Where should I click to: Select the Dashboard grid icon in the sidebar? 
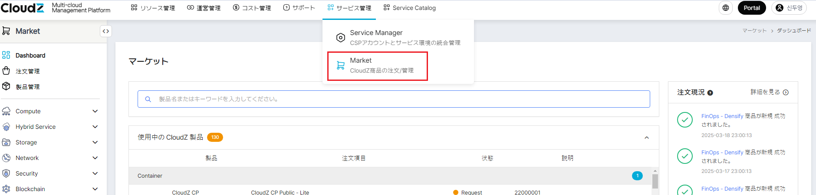pyautogui.click(x=6, y=55)
